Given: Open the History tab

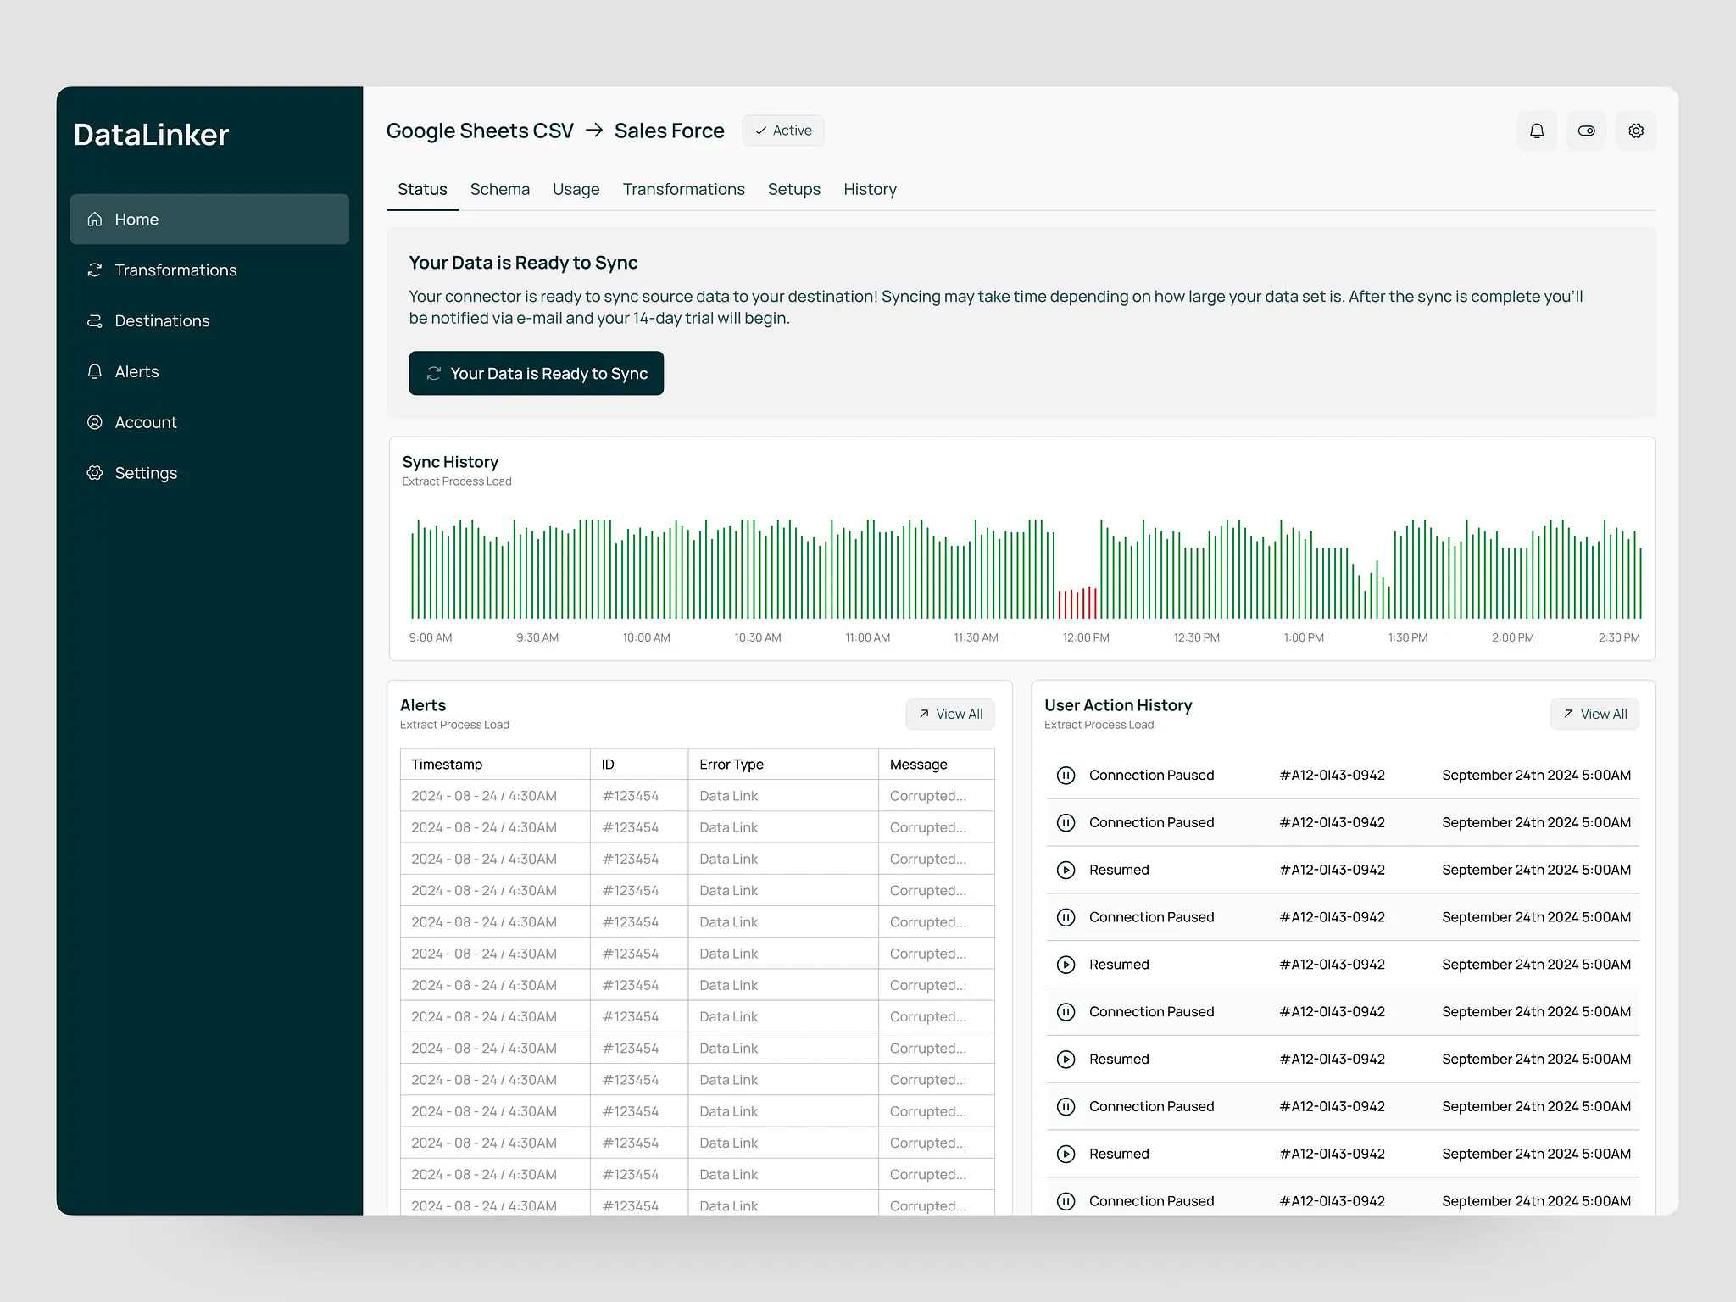Looking at the screenshot, I should coord(870,189).
